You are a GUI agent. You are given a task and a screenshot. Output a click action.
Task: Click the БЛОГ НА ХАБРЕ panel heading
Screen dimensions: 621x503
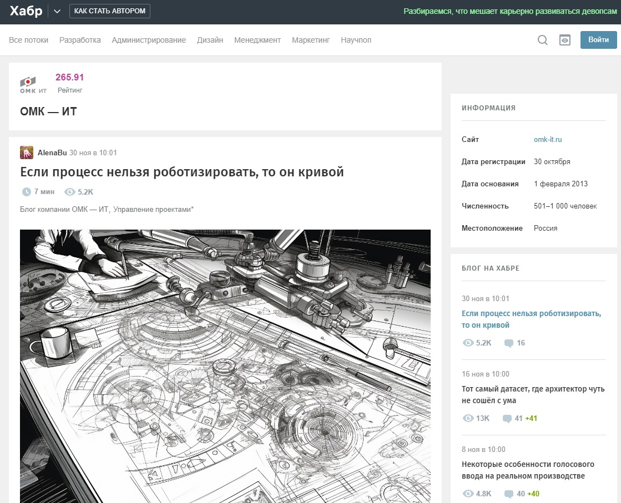[x=491, y=268]
